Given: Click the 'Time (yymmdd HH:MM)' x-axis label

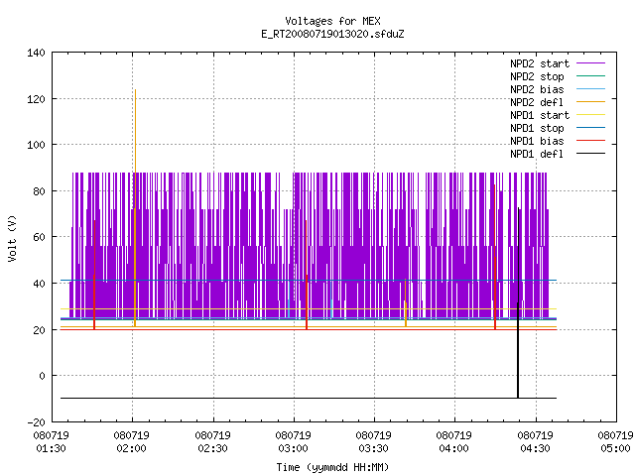Looking at the screenshot, I should [x=332, y=467].
